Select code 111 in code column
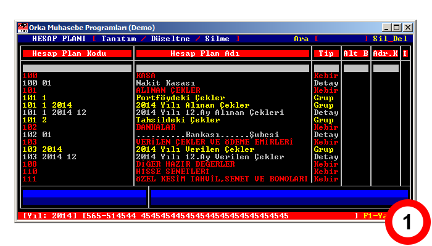The height and width of the screenshot is (246, 432). tap(30, 179)
